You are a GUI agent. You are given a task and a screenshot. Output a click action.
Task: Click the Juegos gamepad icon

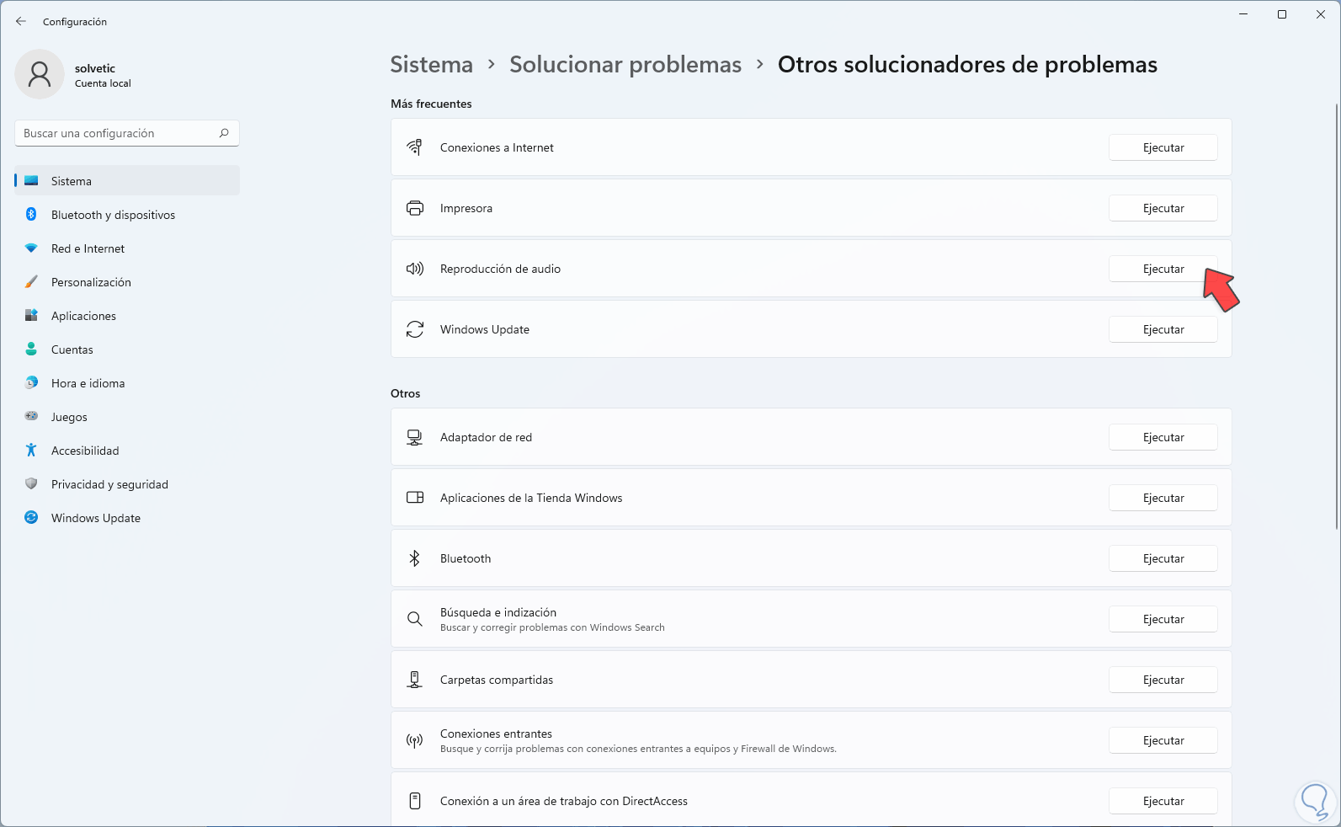pos(31,417)
